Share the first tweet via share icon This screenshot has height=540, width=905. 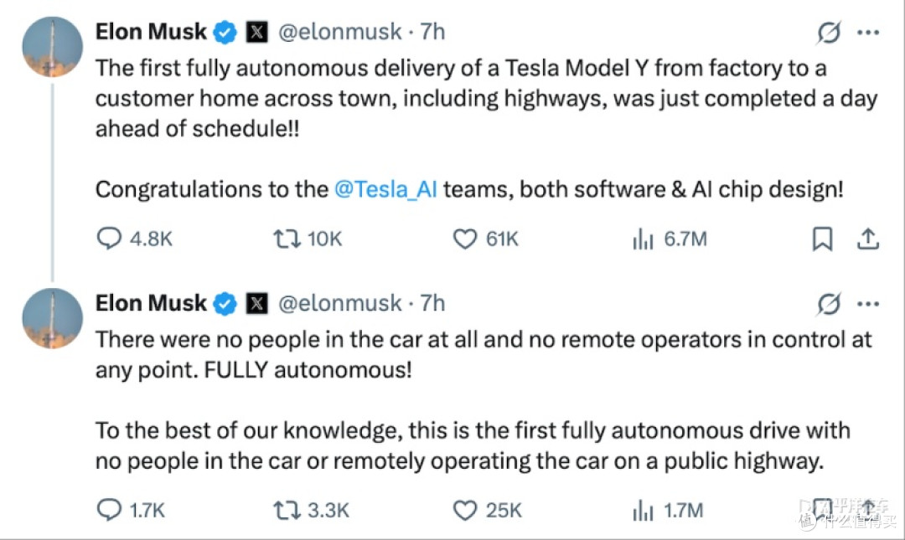tap(867, 239)
